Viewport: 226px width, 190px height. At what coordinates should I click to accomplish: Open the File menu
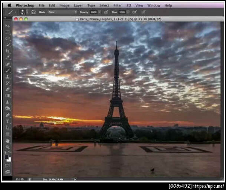click(x=42, y=6)
